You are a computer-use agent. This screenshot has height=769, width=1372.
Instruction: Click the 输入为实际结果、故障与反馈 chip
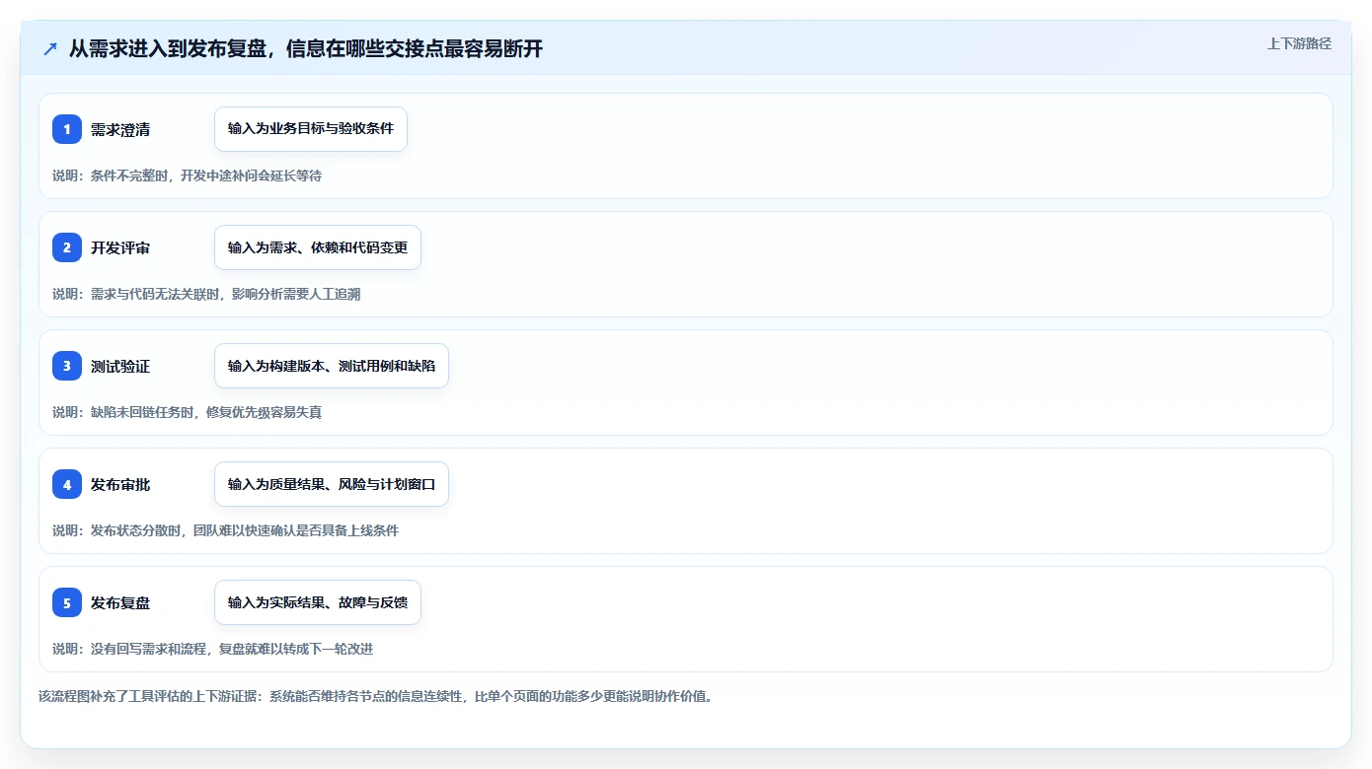[x=318, y=602]
